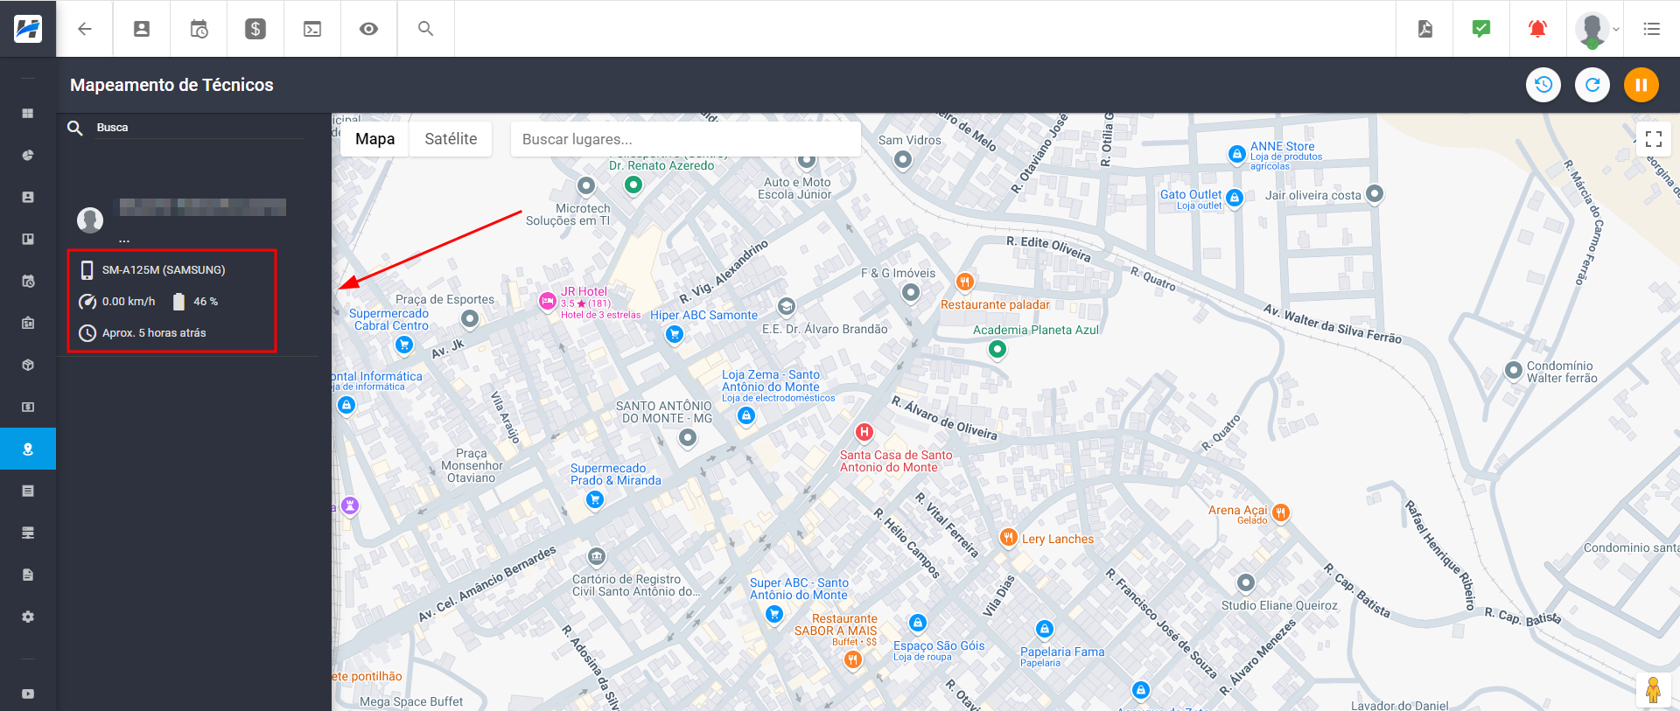Click the JR Hotel map marker
The image size is (1680, 711).
[x=548, y=302]
